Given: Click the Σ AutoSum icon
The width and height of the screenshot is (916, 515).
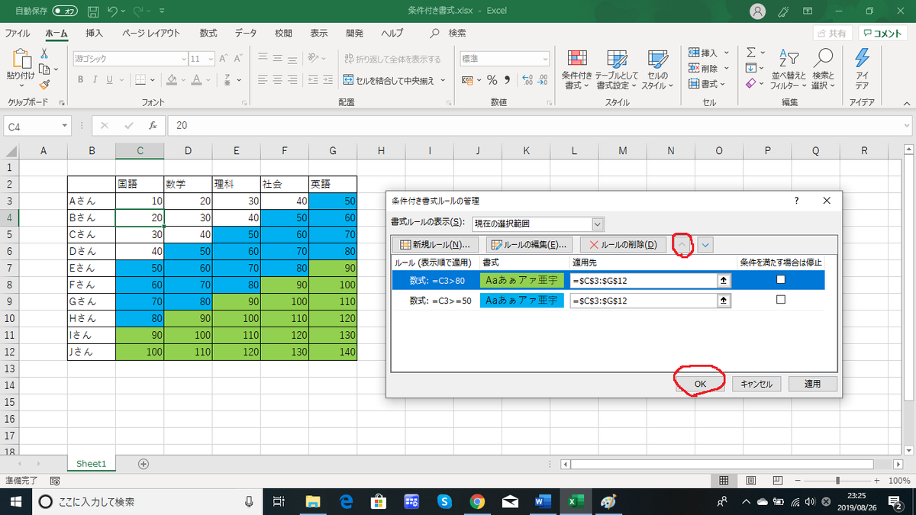Looking at the screenshot, I should pyautogui.click(x=750, y=51).
